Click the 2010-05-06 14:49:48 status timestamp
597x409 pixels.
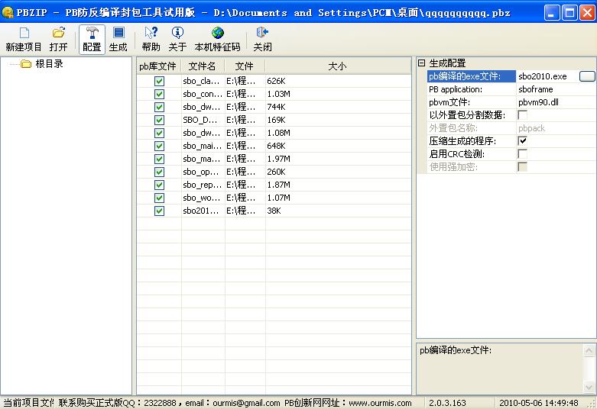539,403
